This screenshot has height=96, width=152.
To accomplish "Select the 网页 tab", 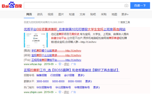I will [29, 14].
